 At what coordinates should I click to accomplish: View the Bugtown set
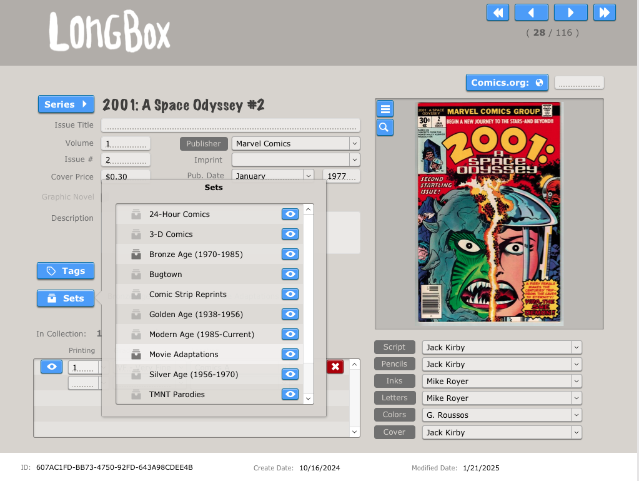coord(290,274)
